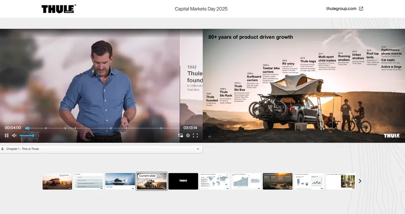Jump to the first slide thumbnail
Image resolution: width=405 pixels, height=214 pixels.
[57, 181]
